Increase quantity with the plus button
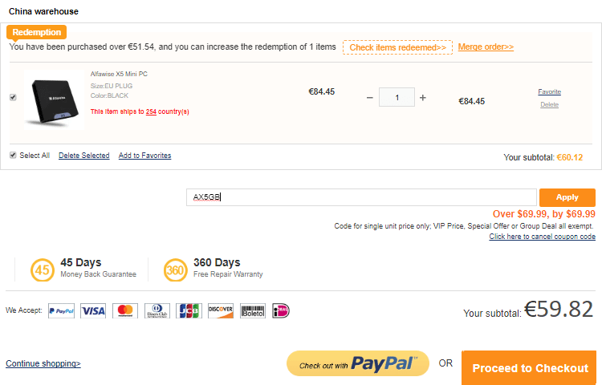Image resolution: width=602 pixels, height=385 pixels. (423, 98)
